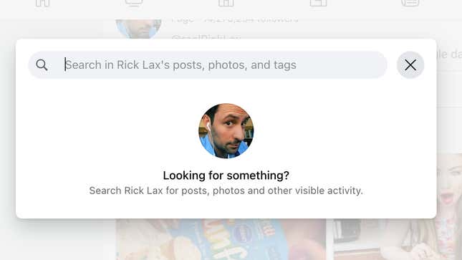
Task: Click the 'Search Rick Lax for posts' description
Action: 226,191
